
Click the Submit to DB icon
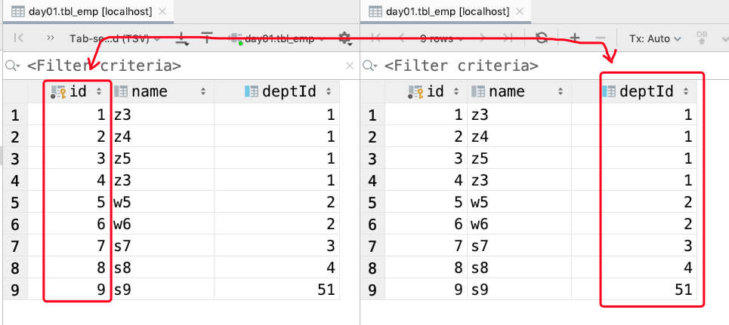tap(701, 38)
